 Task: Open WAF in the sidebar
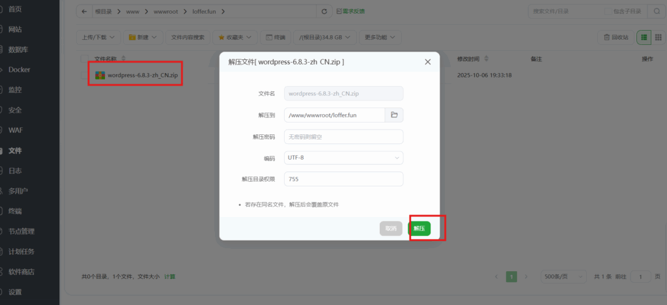16,130
